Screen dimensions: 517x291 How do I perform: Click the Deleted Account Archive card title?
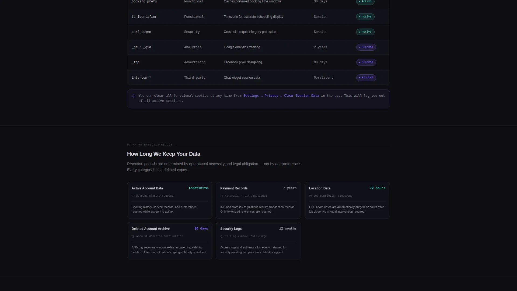151,229
